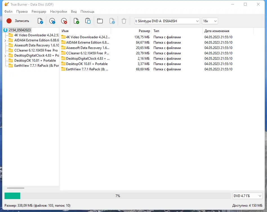Open disc information icon

tap(52, 21)
